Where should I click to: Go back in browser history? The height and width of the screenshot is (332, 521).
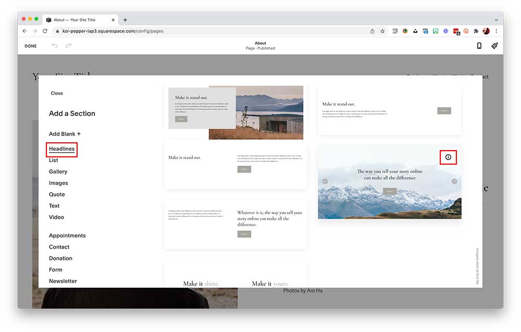[x=24, y=31]
